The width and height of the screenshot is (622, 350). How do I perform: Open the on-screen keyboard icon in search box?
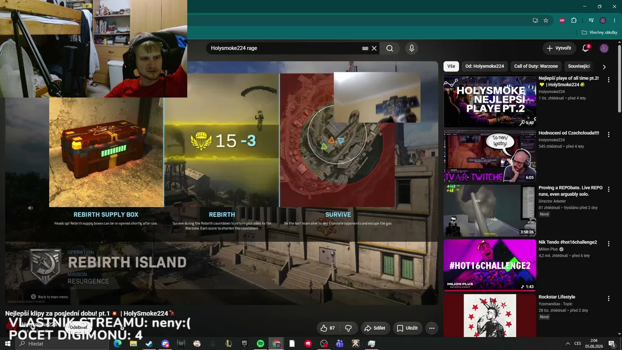coord(365,49)
